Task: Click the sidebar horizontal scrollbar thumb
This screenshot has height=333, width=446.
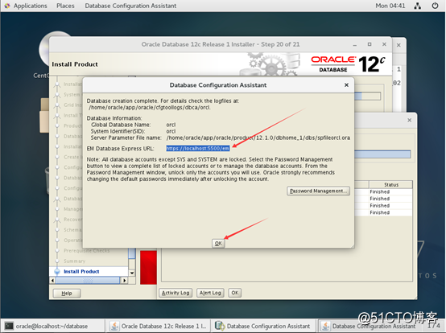Action: coord(88,281)
